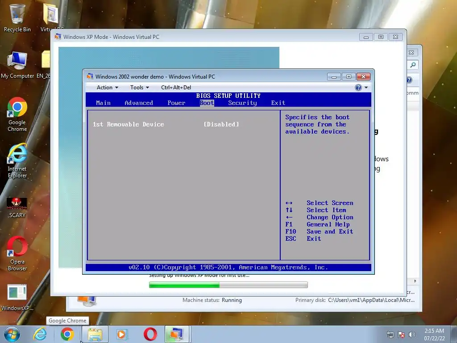
Task: Click the volume speaker tray icon
Action: [411, 335]
